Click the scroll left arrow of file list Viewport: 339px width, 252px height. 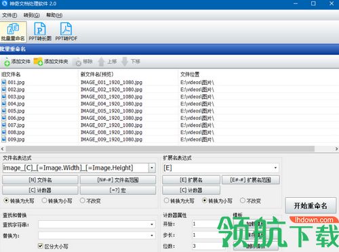tap(3, 149)
